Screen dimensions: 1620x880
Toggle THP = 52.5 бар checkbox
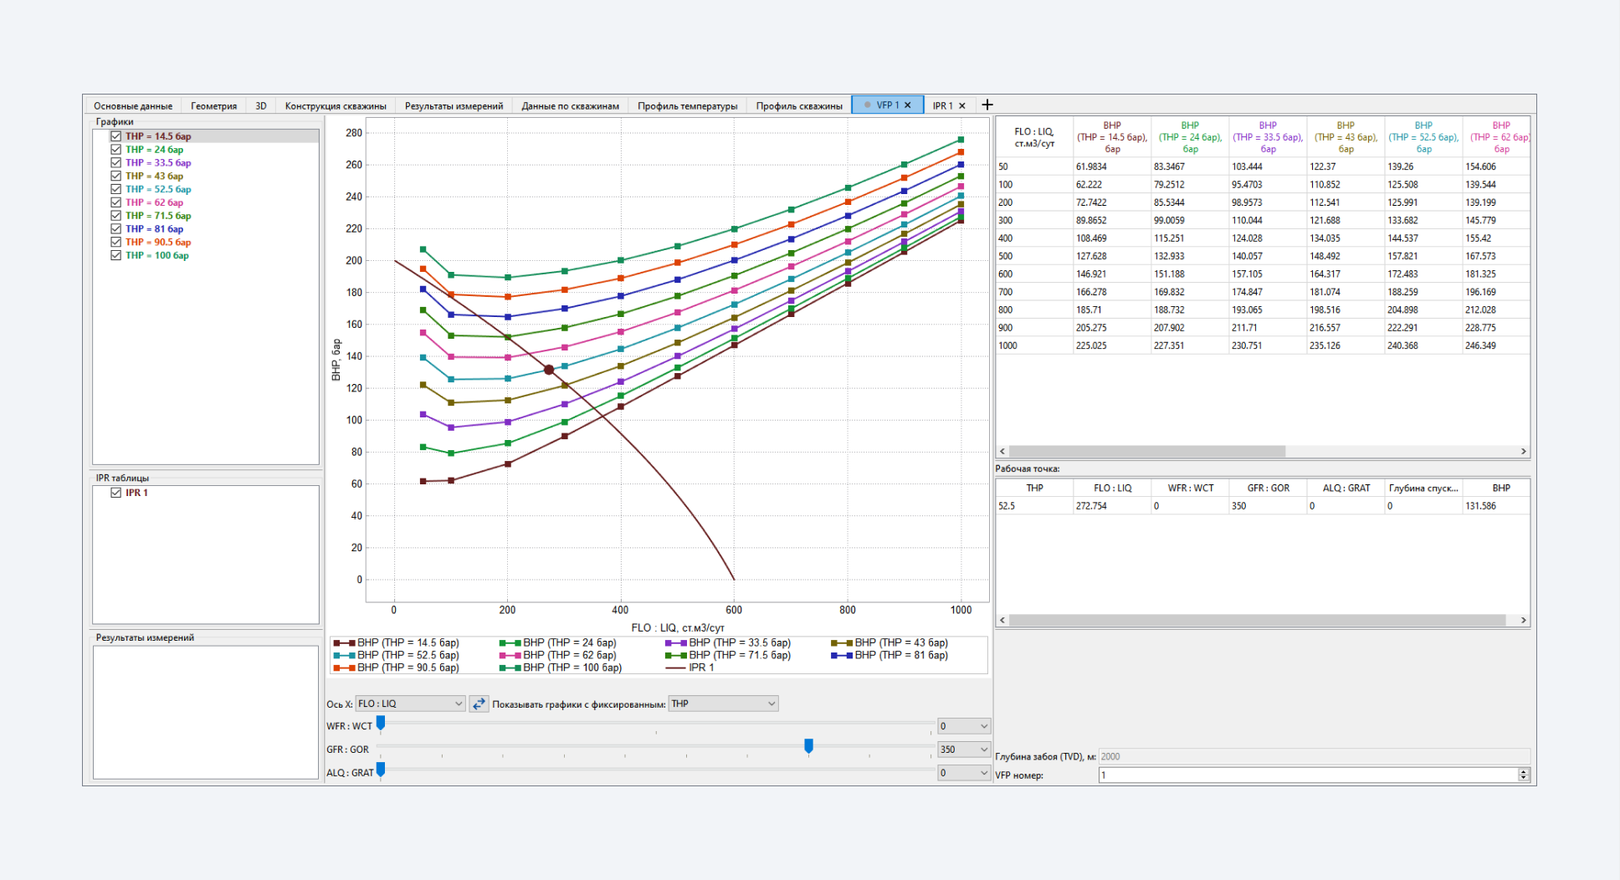coord(116,189)
